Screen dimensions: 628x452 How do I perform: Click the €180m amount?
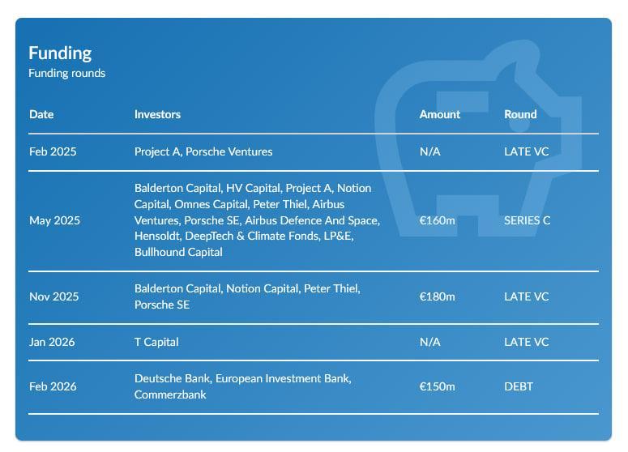click(x=437, y=296)
